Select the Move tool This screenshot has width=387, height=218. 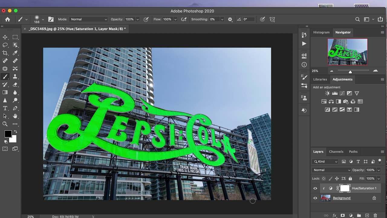[5, 37]
